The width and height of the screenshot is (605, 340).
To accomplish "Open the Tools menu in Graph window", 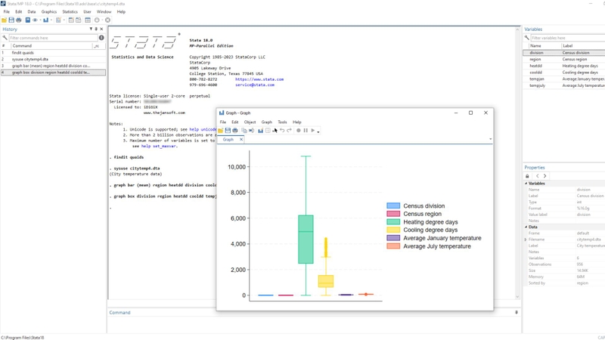I will pos(282,122).
